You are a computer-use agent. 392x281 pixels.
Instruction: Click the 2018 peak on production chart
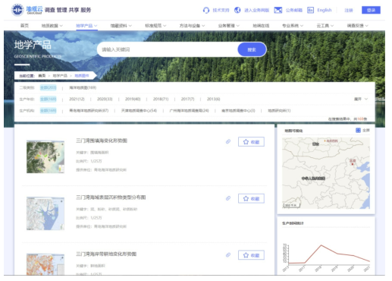point(321,245)
